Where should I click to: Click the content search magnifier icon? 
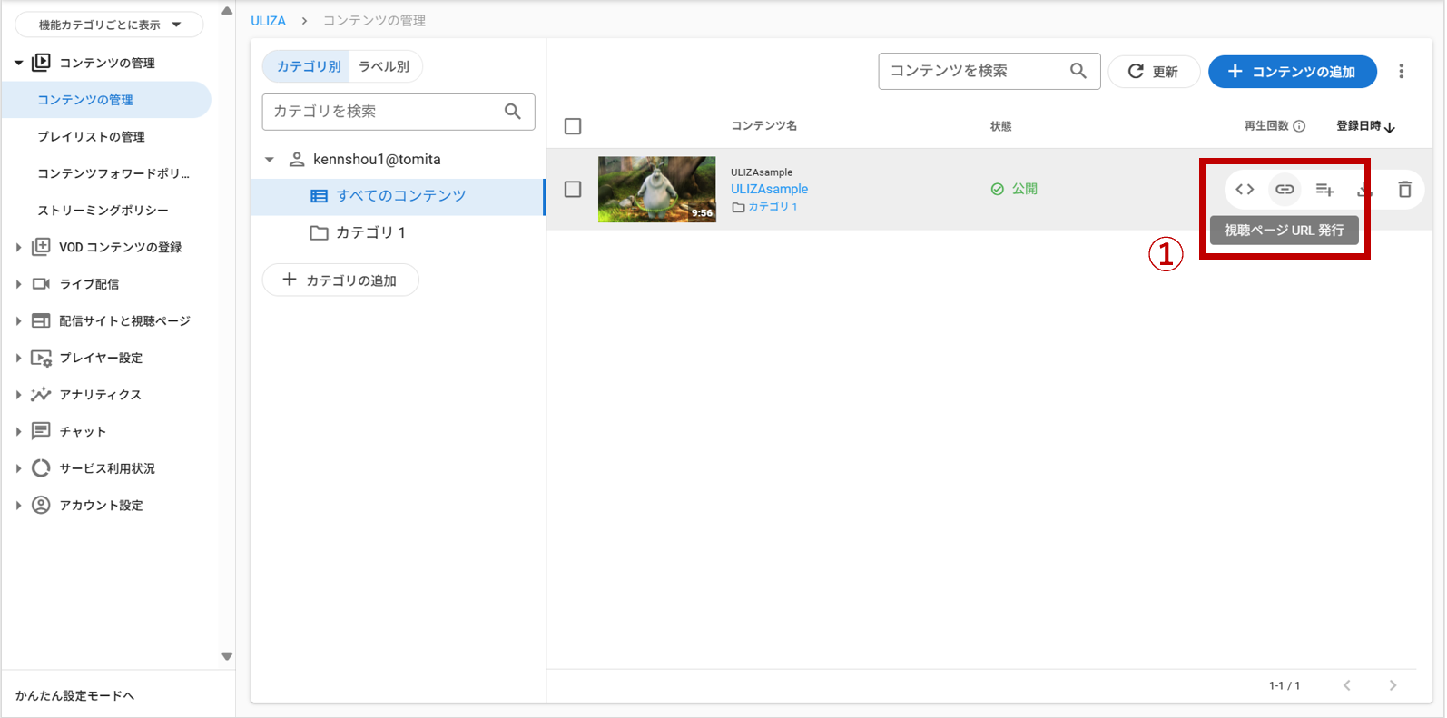coord(1078,71)
